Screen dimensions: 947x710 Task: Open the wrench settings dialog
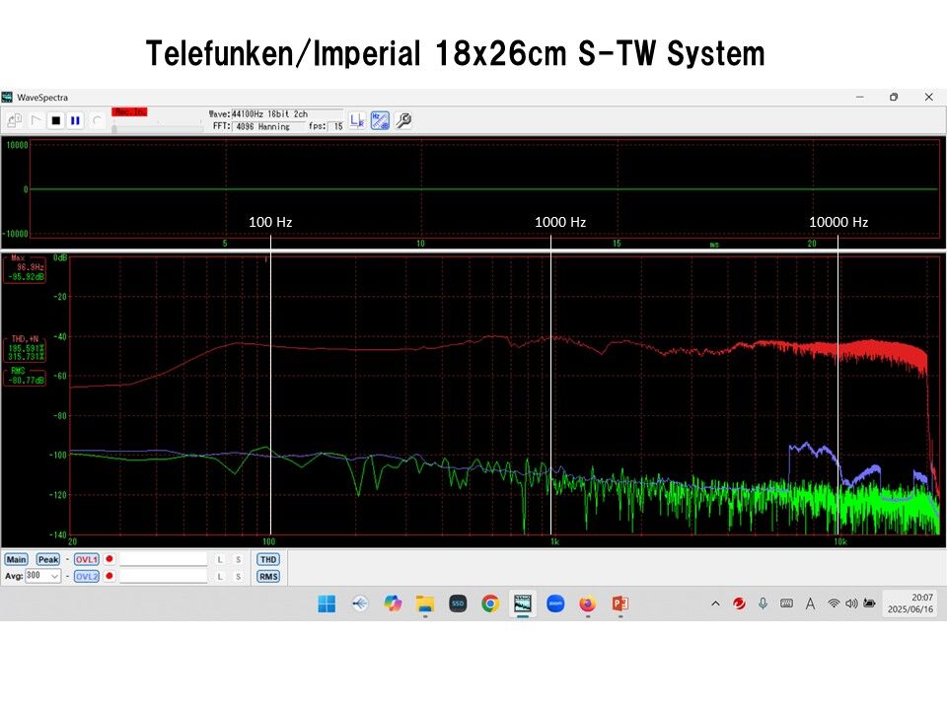403,120
